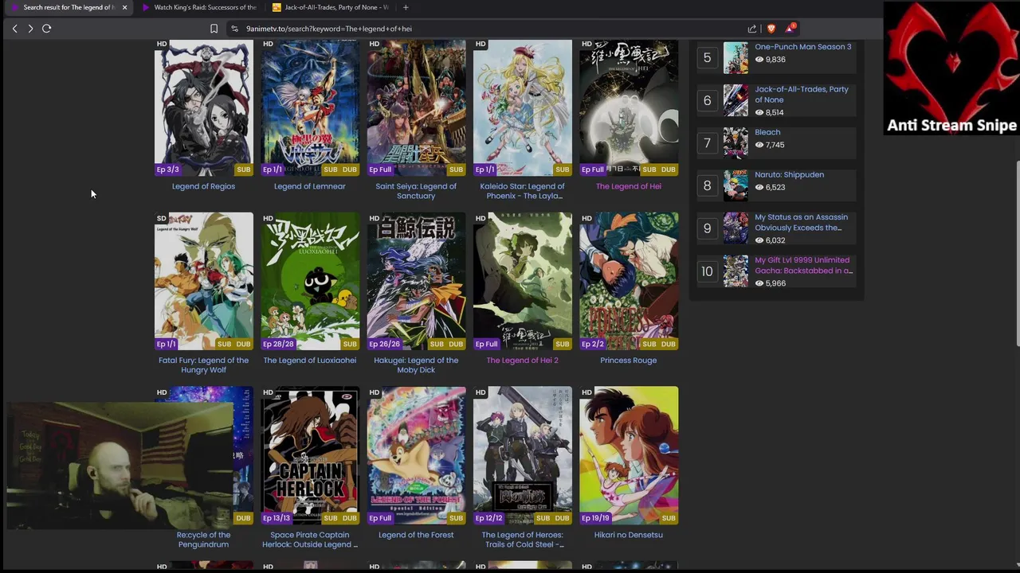This screenshot has width=1020, height=573.
Task: Select the 'Search result for The legend' tab
Action: pos(68,7)
